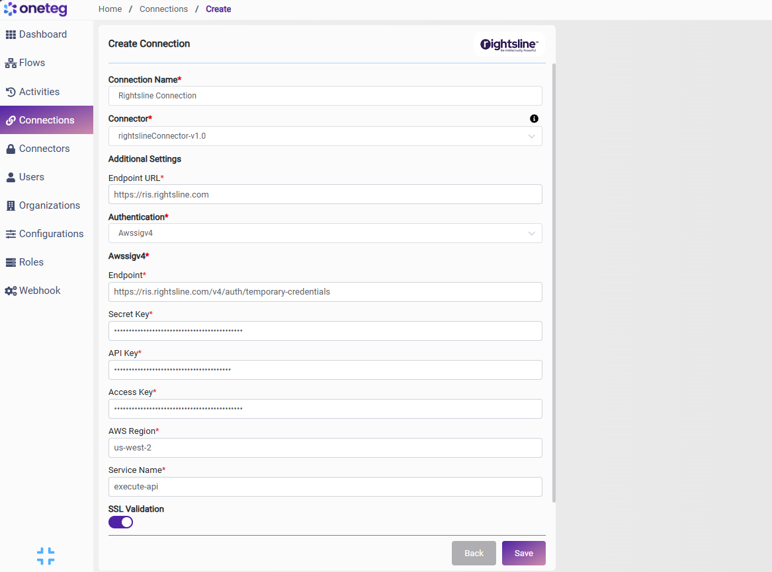
Task: Open the Authentication dropdown
Action: [325, 233]
